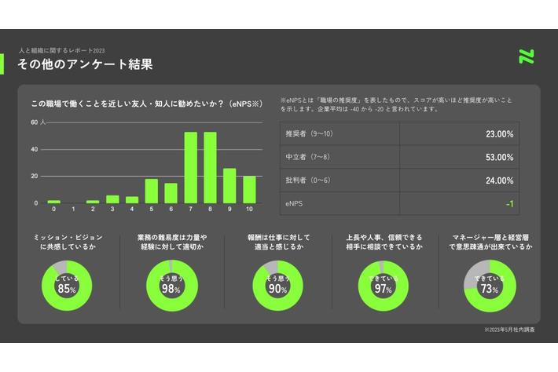This screenshot has width=558, height=372.
Task: Click the 73% manager communication donut chart
Action: pos(490,283)
